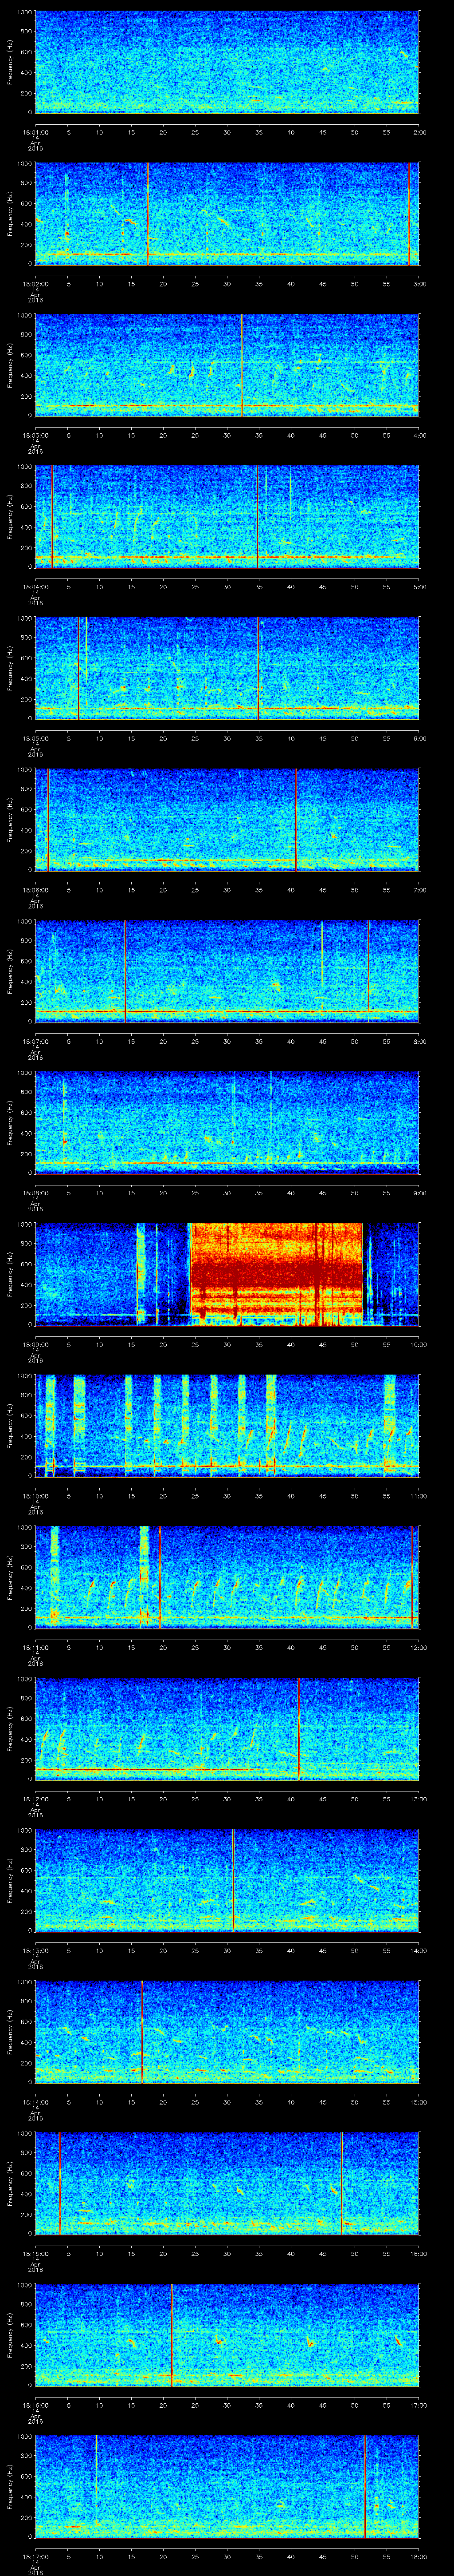The width and height of the screenshot is (454, 2576).
Task: Click the 18:04:00 start time label
Action: click(35, 587)
